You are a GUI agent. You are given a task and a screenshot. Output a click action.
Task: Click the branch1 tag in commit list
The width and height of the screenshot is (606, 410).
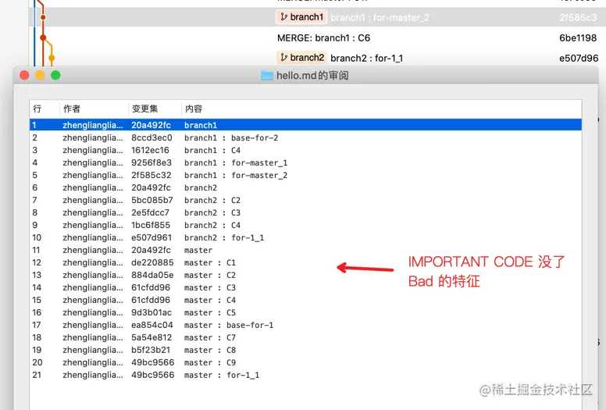click(301, 17)
